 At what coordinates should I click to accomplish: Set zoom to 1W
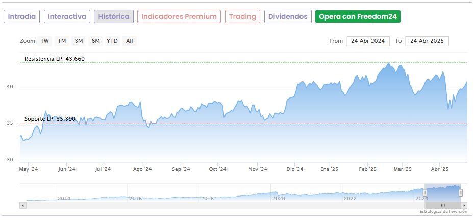click(x=45, y=41)
